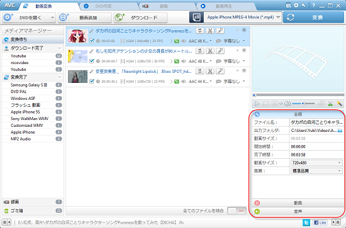Adjust the preview volume slider
This screenshot has height=228, width=346.
[303, 104]
